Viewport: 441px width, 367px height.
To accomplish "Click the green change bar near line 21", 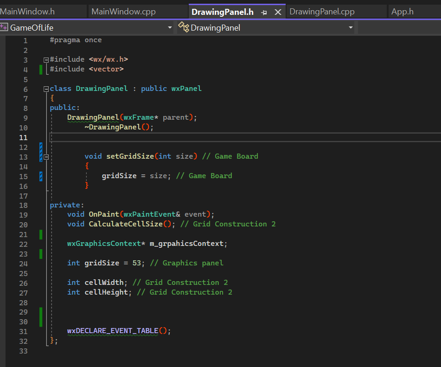I will click(x=40, y=234).
